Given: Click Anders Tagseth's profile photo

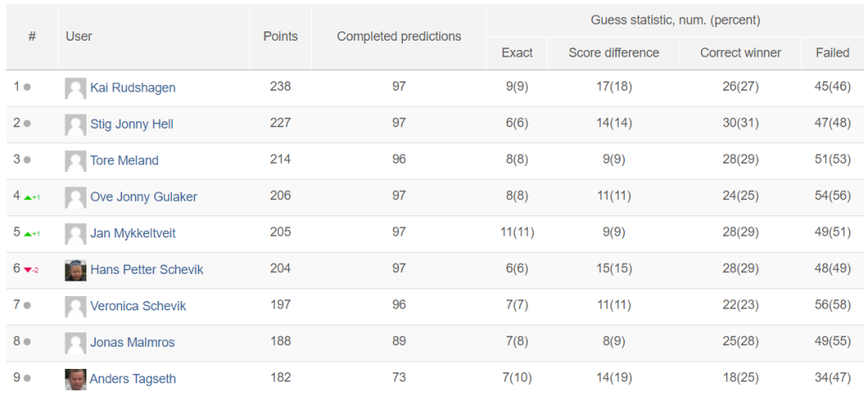Looking at the screenshot, I should click(75, 379).
